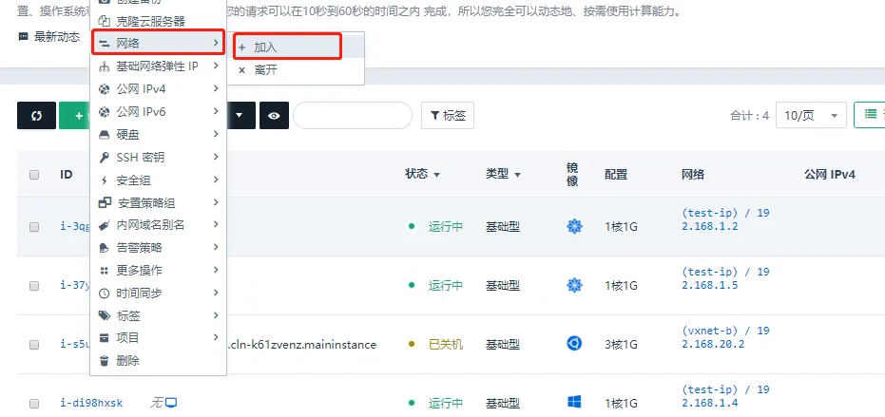Viewport: 885px width, 417px height.
Task: Select the checkbox for instance i-s5u row
Action: [x=34, y=344]
